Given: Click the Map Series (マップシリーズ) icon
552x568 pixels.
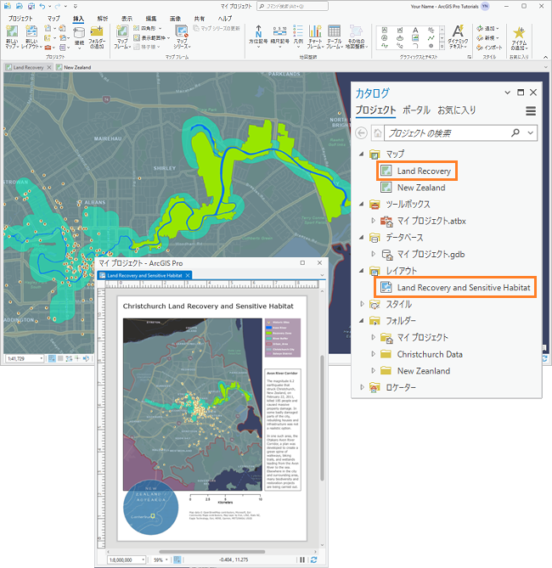Looking at the screenshot, I should coord(182,31).
